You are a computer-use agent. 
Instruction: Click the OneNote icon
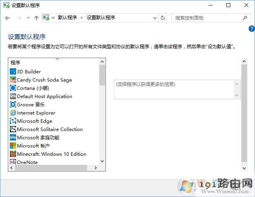(x=13, y=162)
